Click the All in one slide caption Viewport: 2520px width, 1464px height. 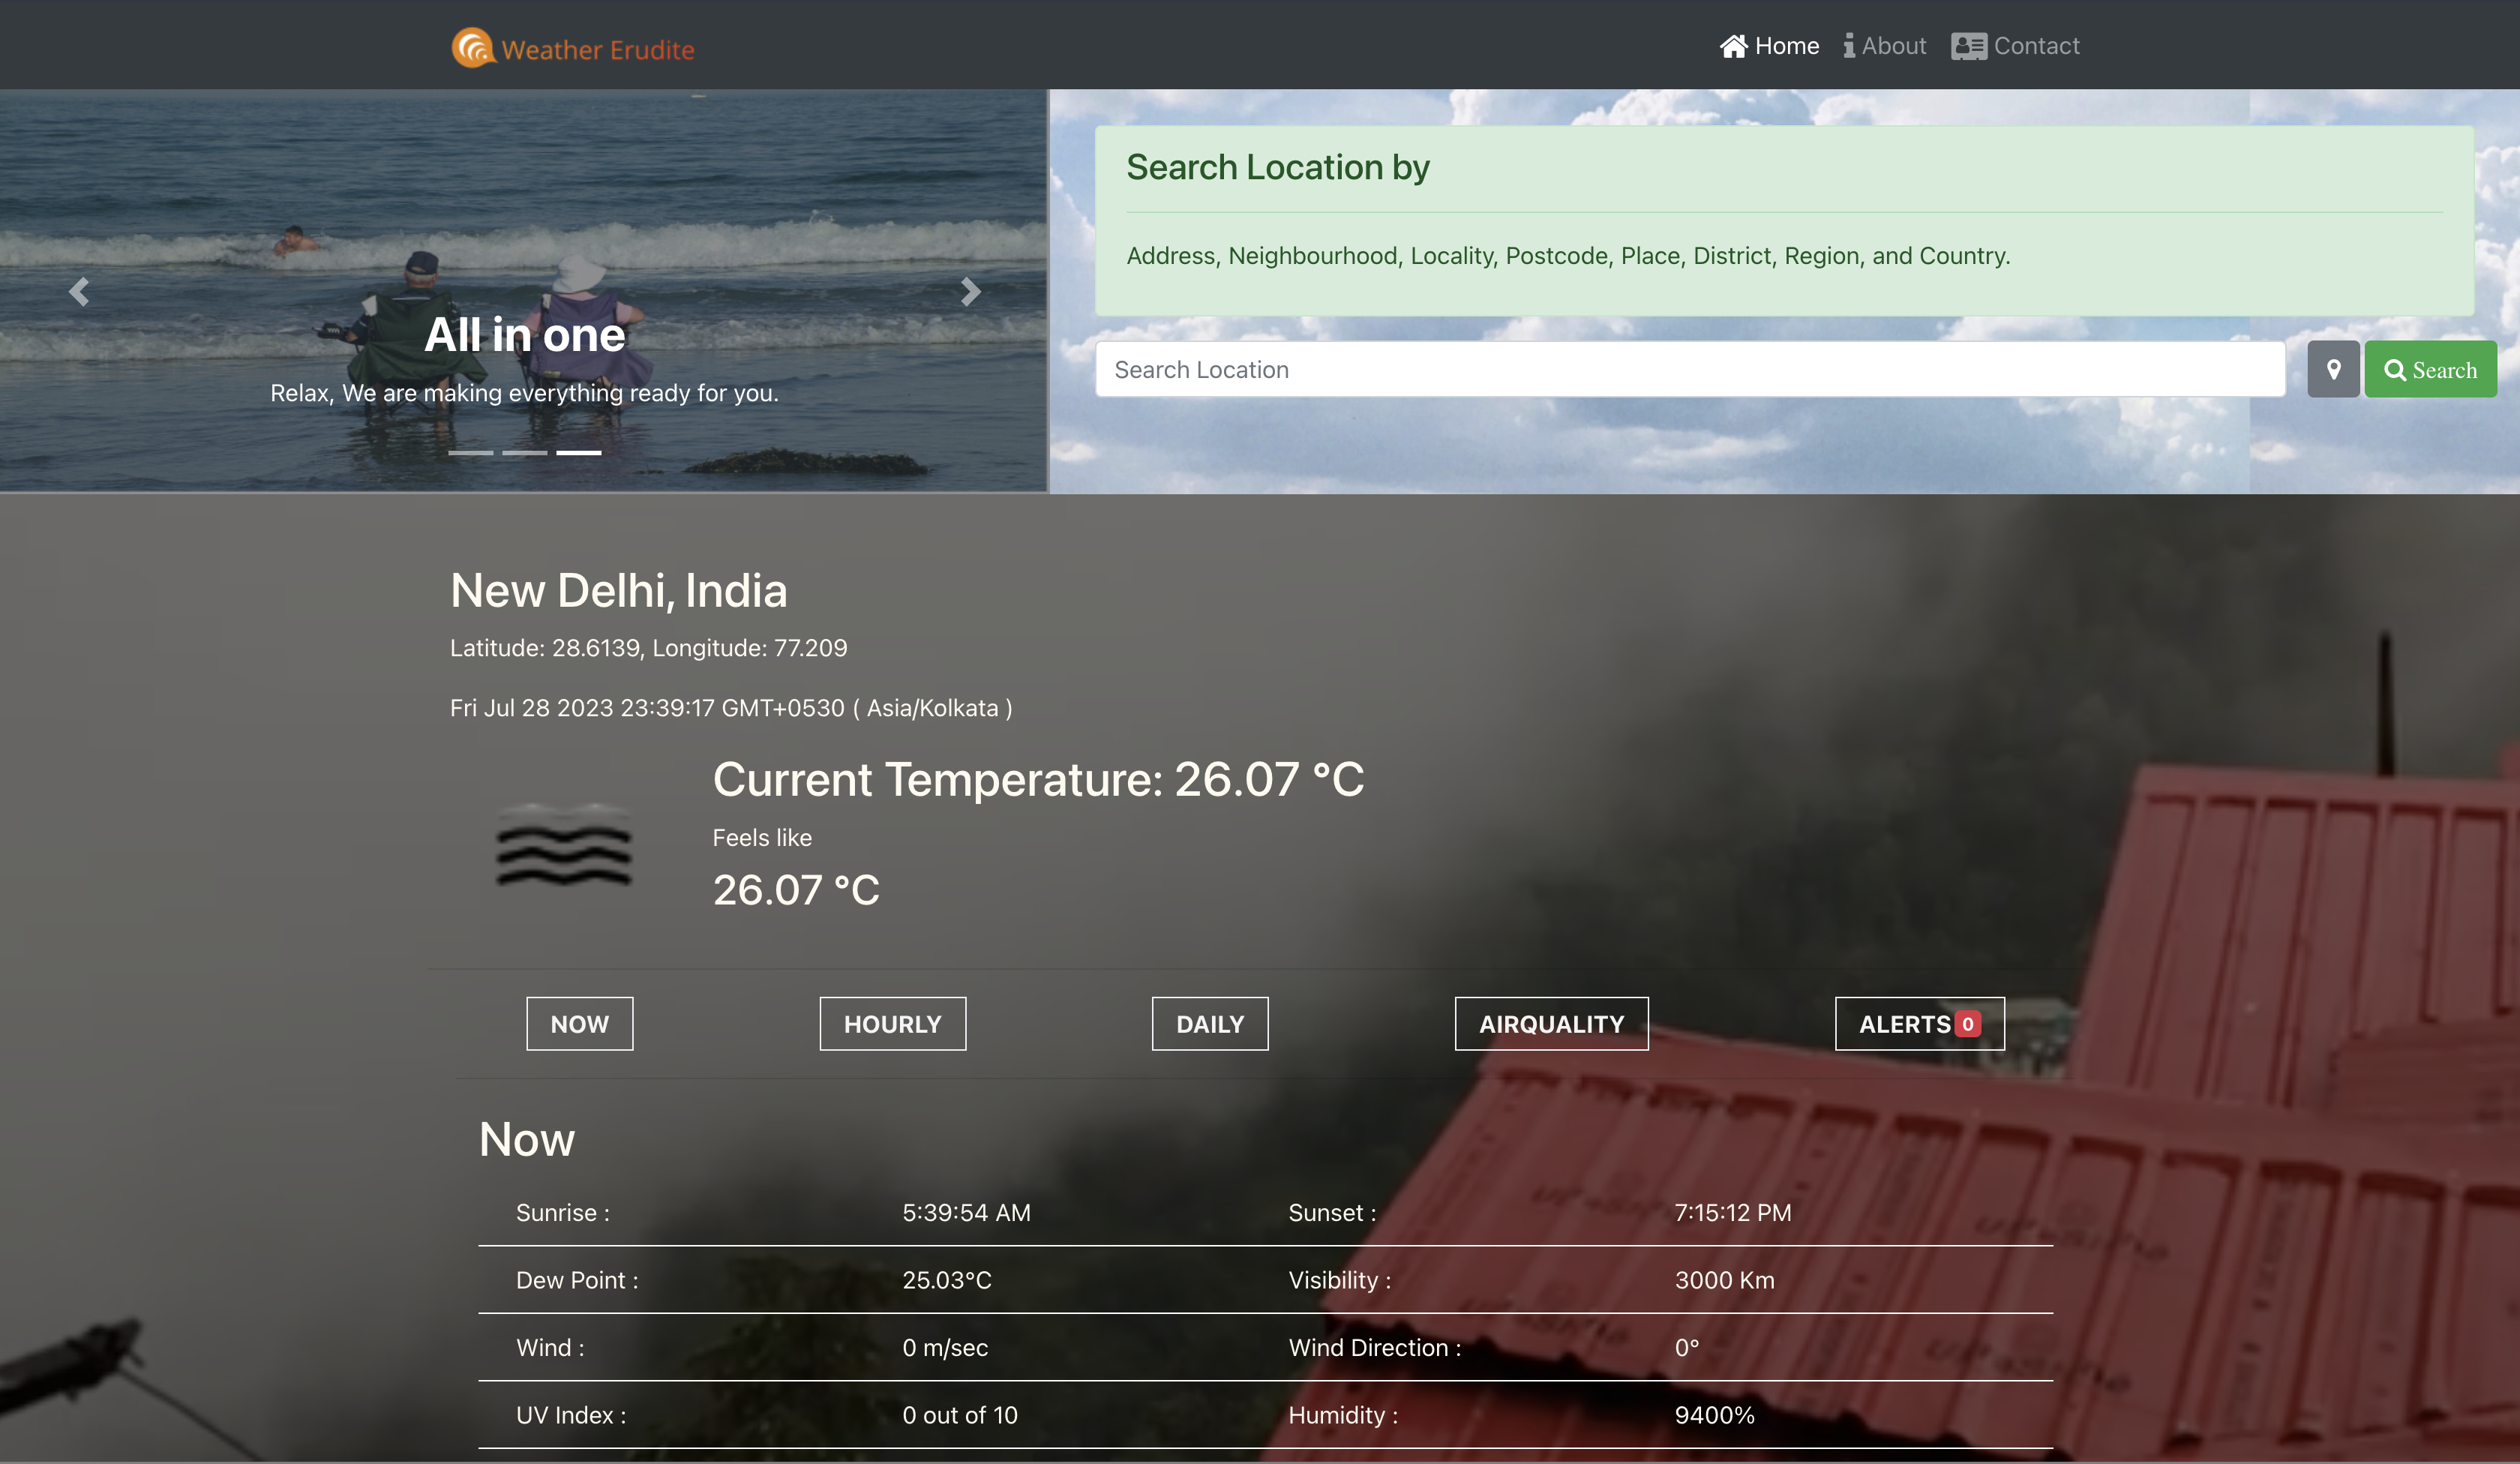coord(525,334)
